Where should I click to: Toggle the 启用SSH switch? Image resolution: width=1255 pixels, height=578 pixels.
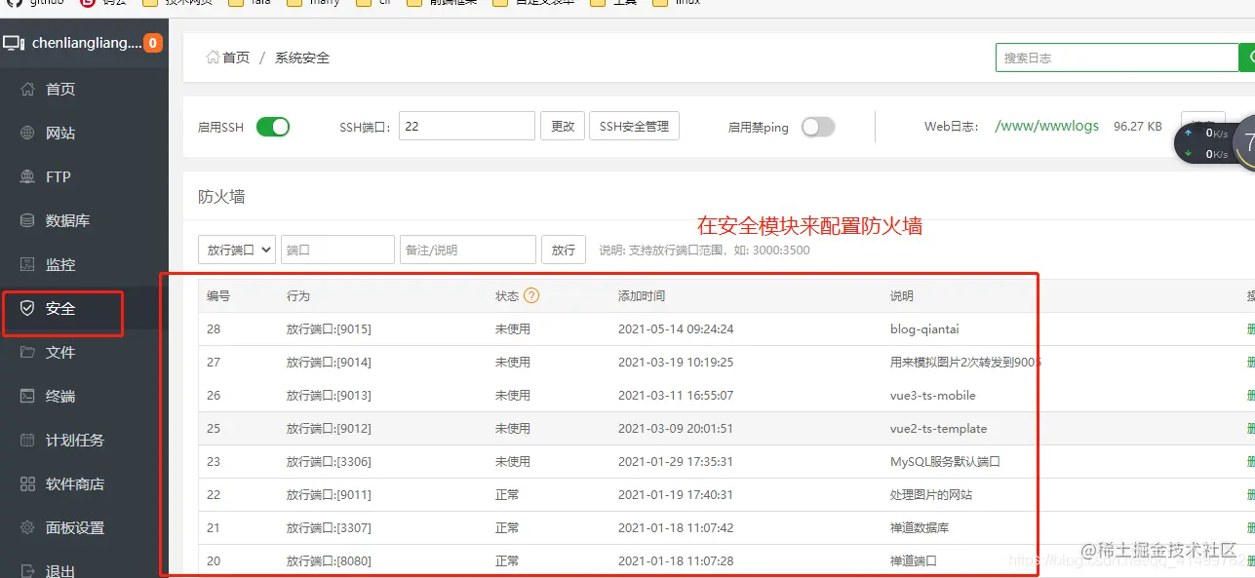[273, 127]
